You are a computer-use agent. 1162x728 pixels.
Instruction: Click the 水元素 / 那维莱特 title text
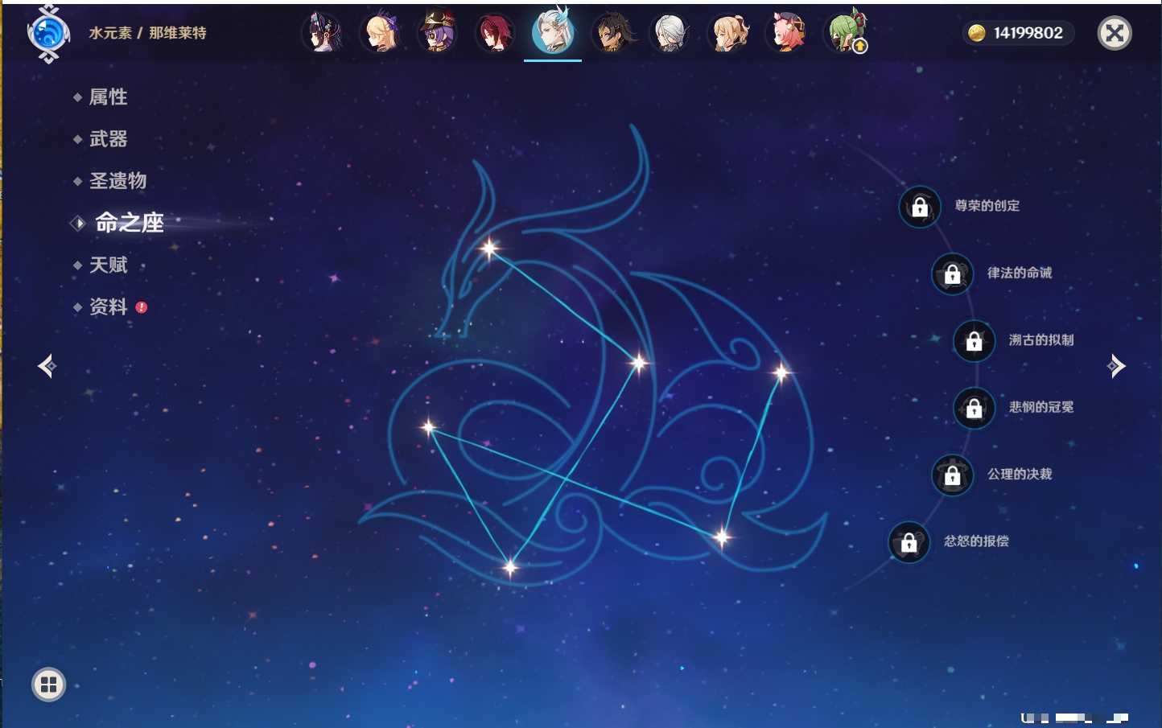click(x=147, y=33)
